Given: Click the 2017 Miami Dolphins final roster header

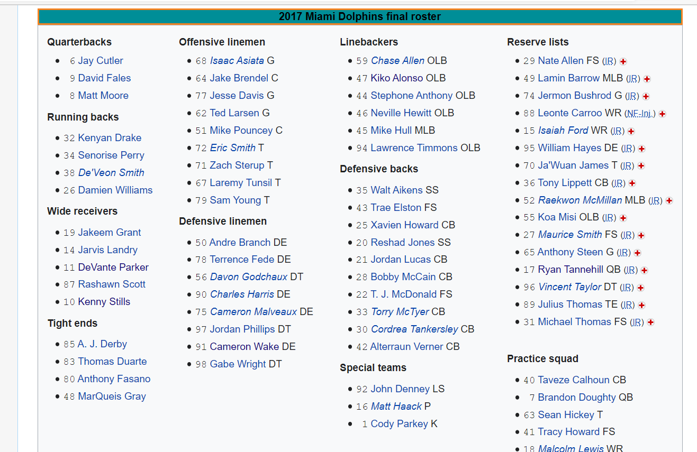Looking at the screenshot, I should click(x=359, y=17).
